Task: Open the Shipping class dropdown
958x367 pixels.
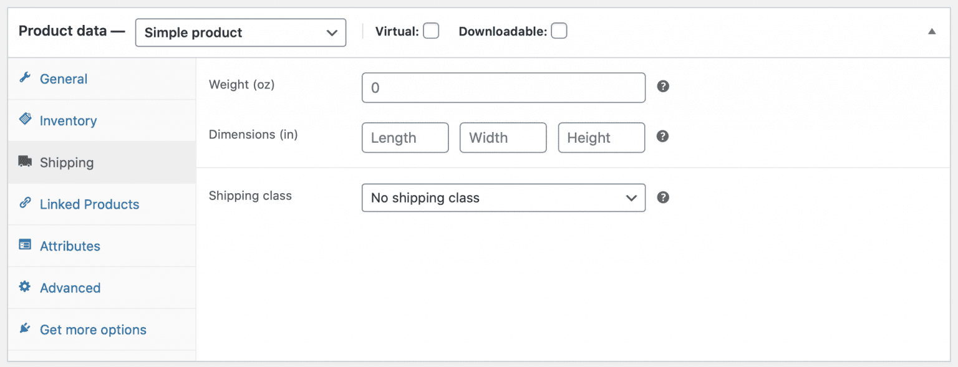Action: (x=503, y=198)
